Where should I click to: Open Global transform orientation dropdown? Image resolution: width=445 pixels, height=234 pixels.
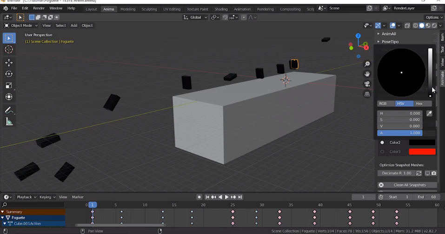pyautogui.click(x=195, y=17)
